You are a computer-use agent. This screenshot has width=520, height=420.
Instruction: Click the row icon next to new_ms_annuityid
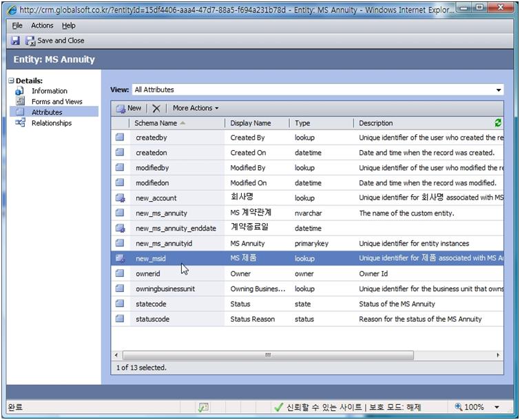[x=120, y=243]
